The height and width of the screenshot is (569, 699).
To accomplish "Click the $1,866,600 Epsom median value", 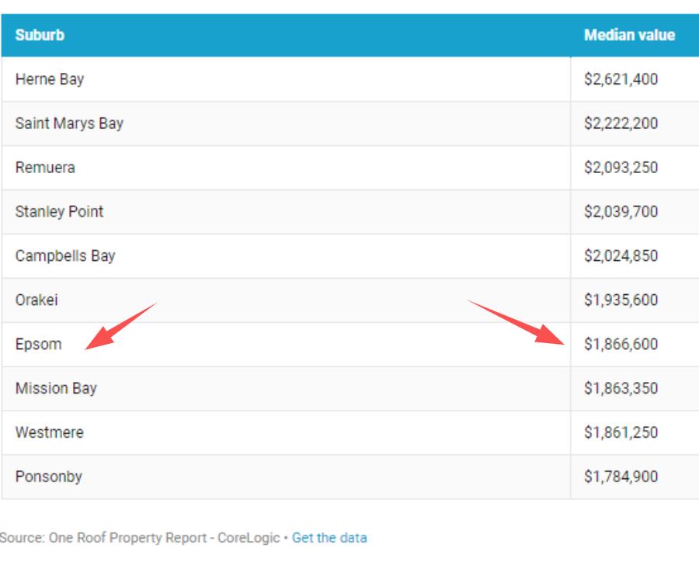I will pyautogui.click(x=621, y=344).
